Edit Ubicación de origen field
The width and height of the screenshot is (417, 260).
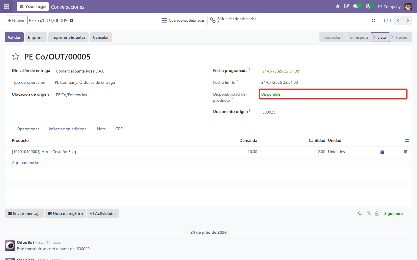[130, 95]
